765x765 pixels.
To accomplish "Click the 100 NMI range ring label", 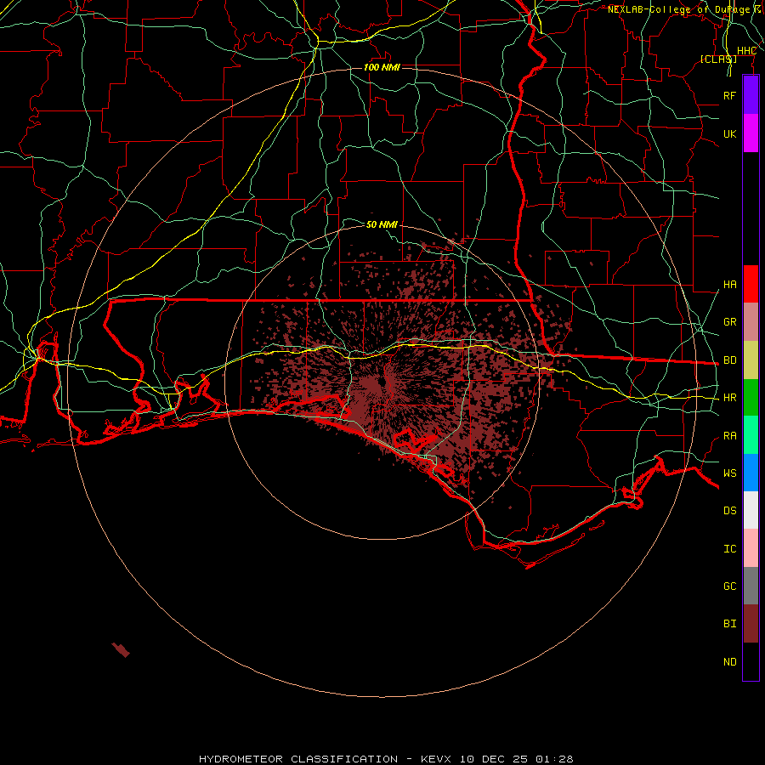I will tap(382, 67).
